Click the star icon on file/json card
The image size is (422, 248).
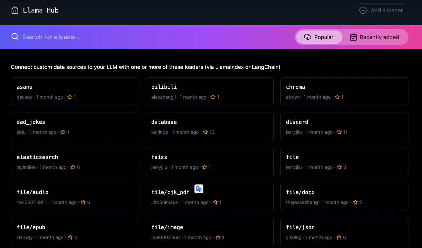click(339, 237)
